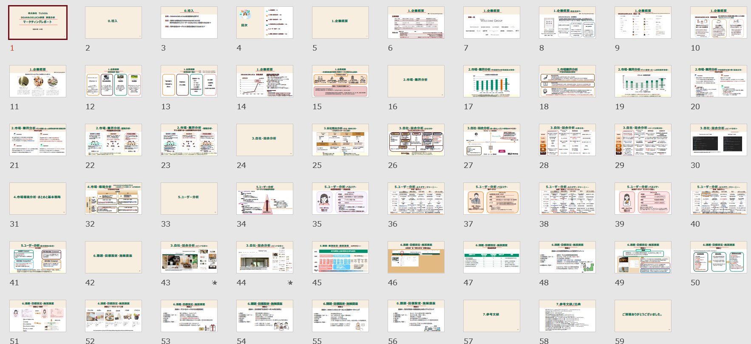Select slide 10 thumbnail

click(719, 23)
